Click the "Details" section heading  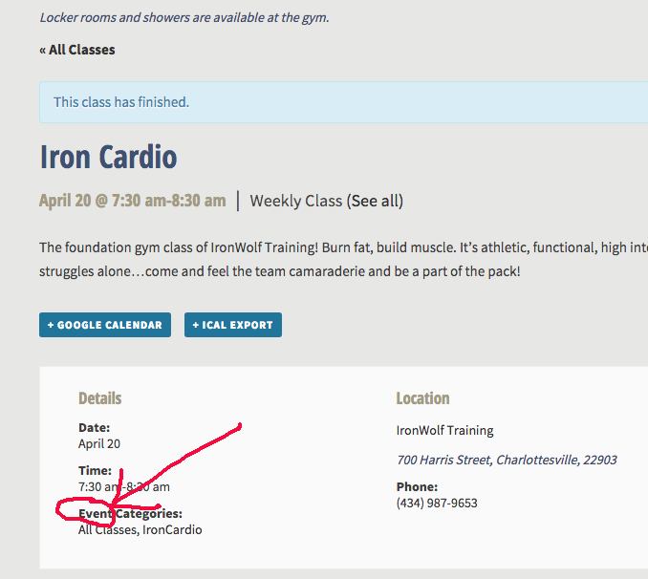tap(100, 398)
